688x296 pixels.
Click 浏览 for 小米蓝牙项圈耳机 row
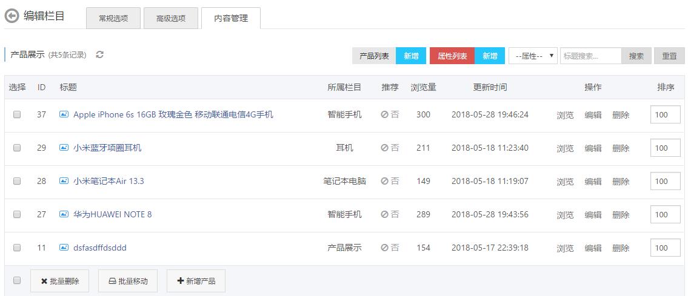point(565,148)
